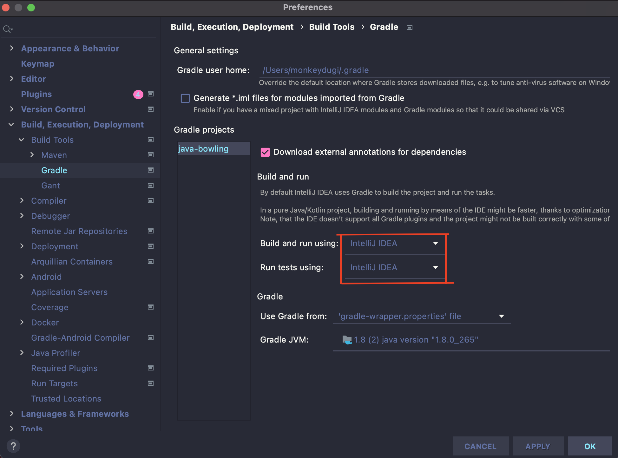Click the Cancel button
Screen dimensions: 618x458
click(480, 446)
